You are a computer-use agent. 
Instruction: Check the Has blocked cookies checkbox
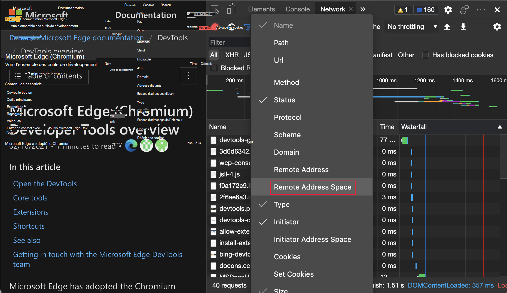pyautogui.click(x=426, y=55)
